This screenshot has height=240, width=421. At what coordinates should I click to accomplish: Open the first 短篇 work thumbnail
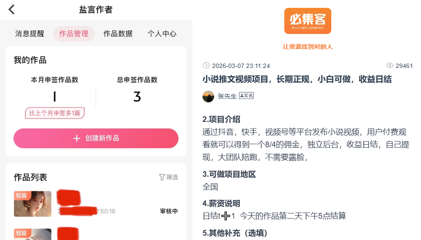point(33,204)
